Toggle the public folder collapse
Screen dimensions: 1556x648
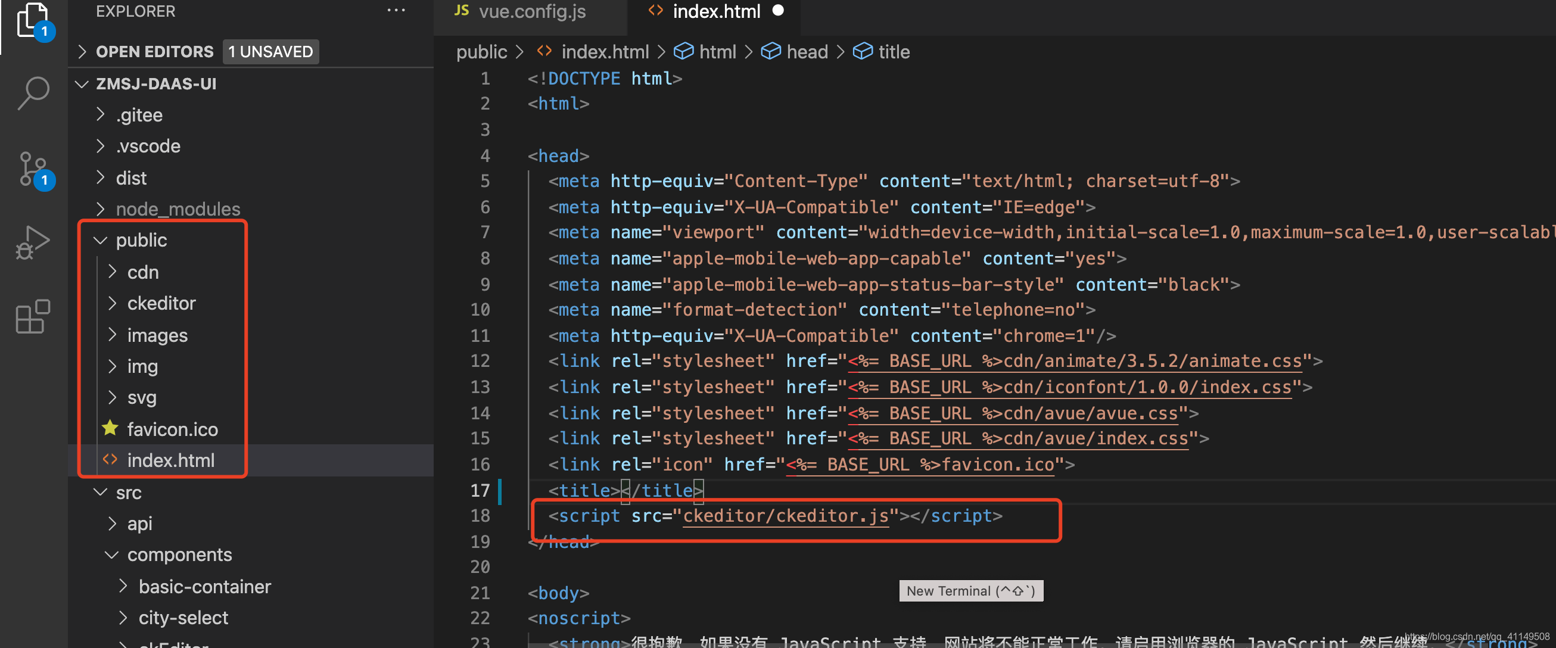(100, 239)
